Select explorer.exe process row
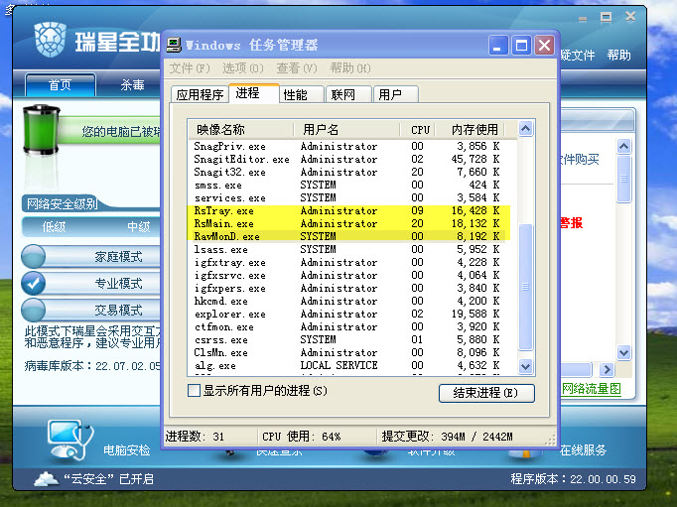 pyautogui.click(x=349, y=315)
